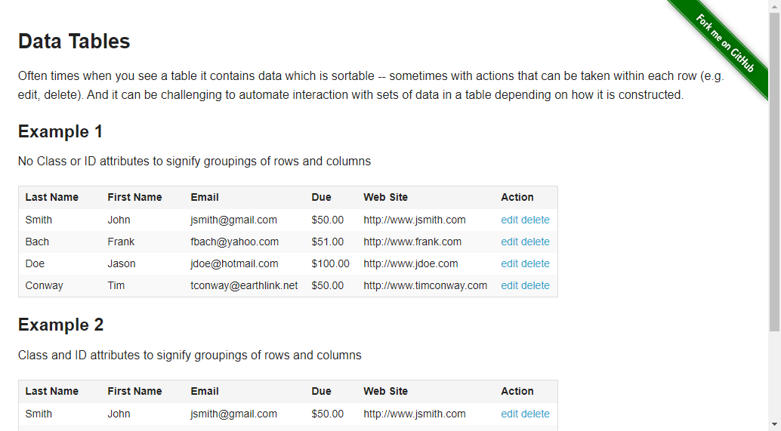781x431 pixels.
Task: Sort Example 1 table by Email header
Action: (x=204, y=197)
